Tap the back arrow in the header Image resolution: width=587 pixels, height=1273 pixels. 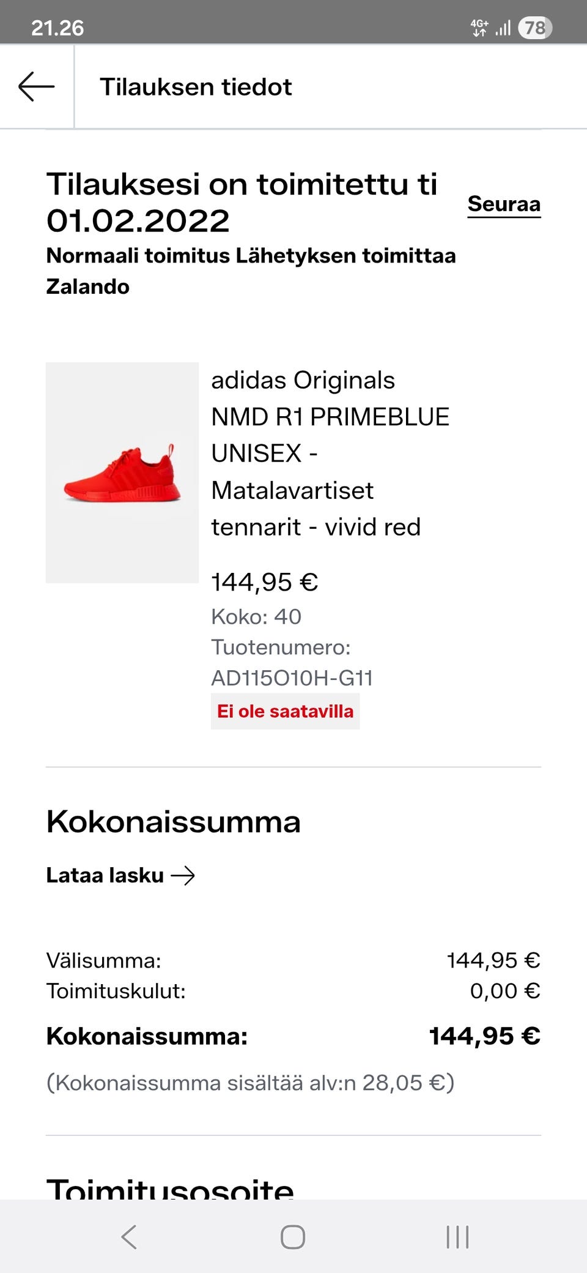click(37, 86)
